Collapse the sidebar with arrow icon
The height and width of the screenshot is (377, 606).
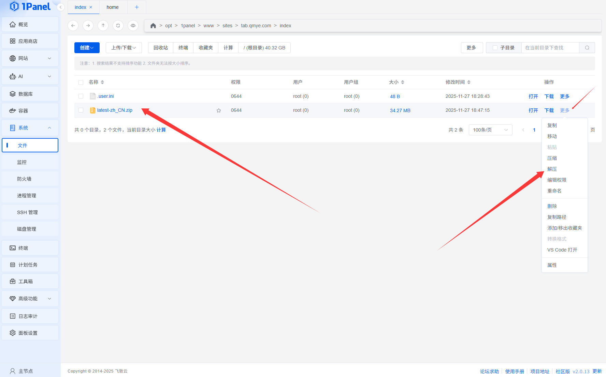[61, 7]
